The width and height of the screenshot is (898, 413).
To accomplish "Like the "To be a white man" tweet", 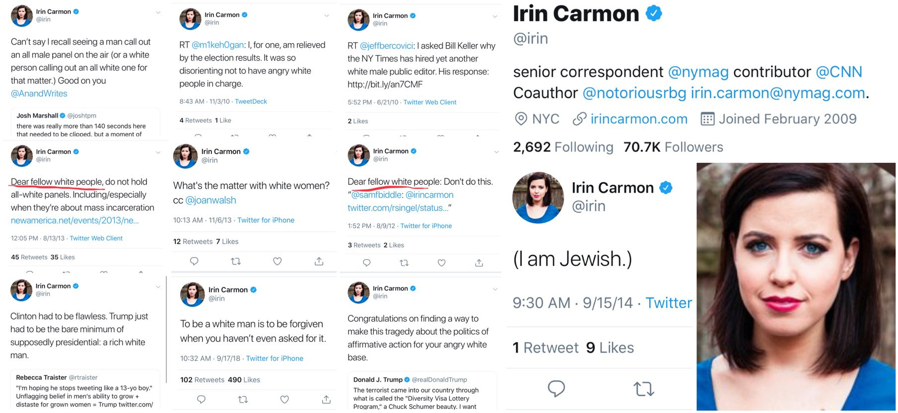I will [284, 399].
